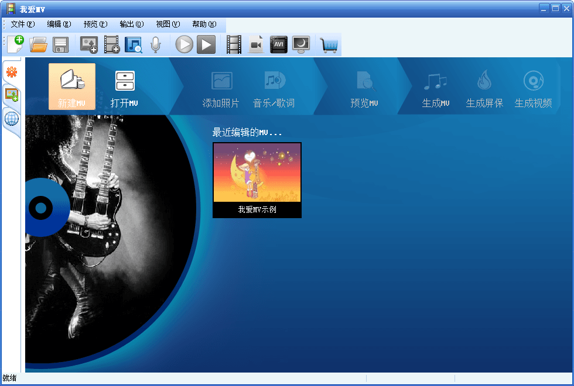The height and width of the screenshot is (386, 574).
Task: Click the video camera file icon
Action: click(x=256, y=44)
